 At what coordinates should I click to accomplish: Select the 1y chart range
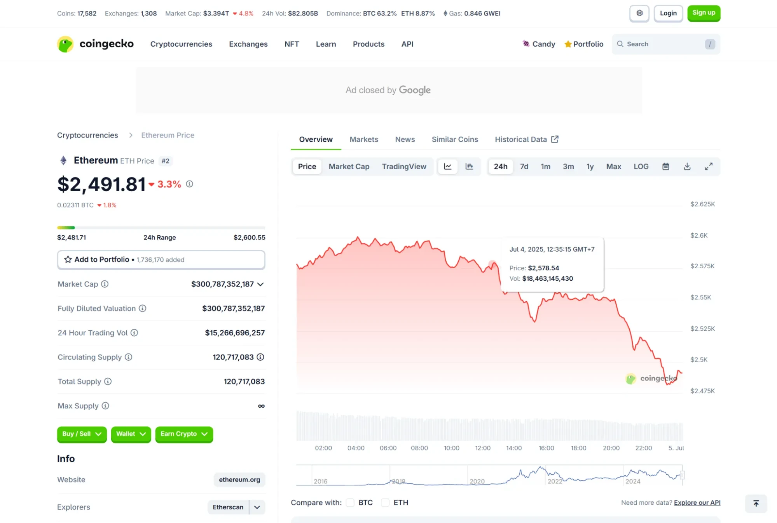point(590,167)
